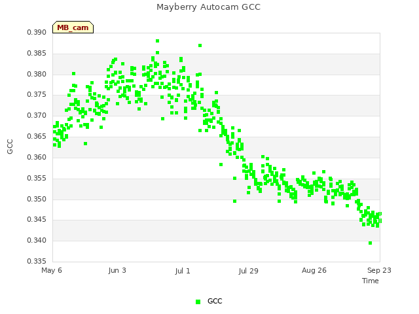Click the 0.365 y-axis value
419x314 pixels.
pyautogui.click(x=37, y=137)
